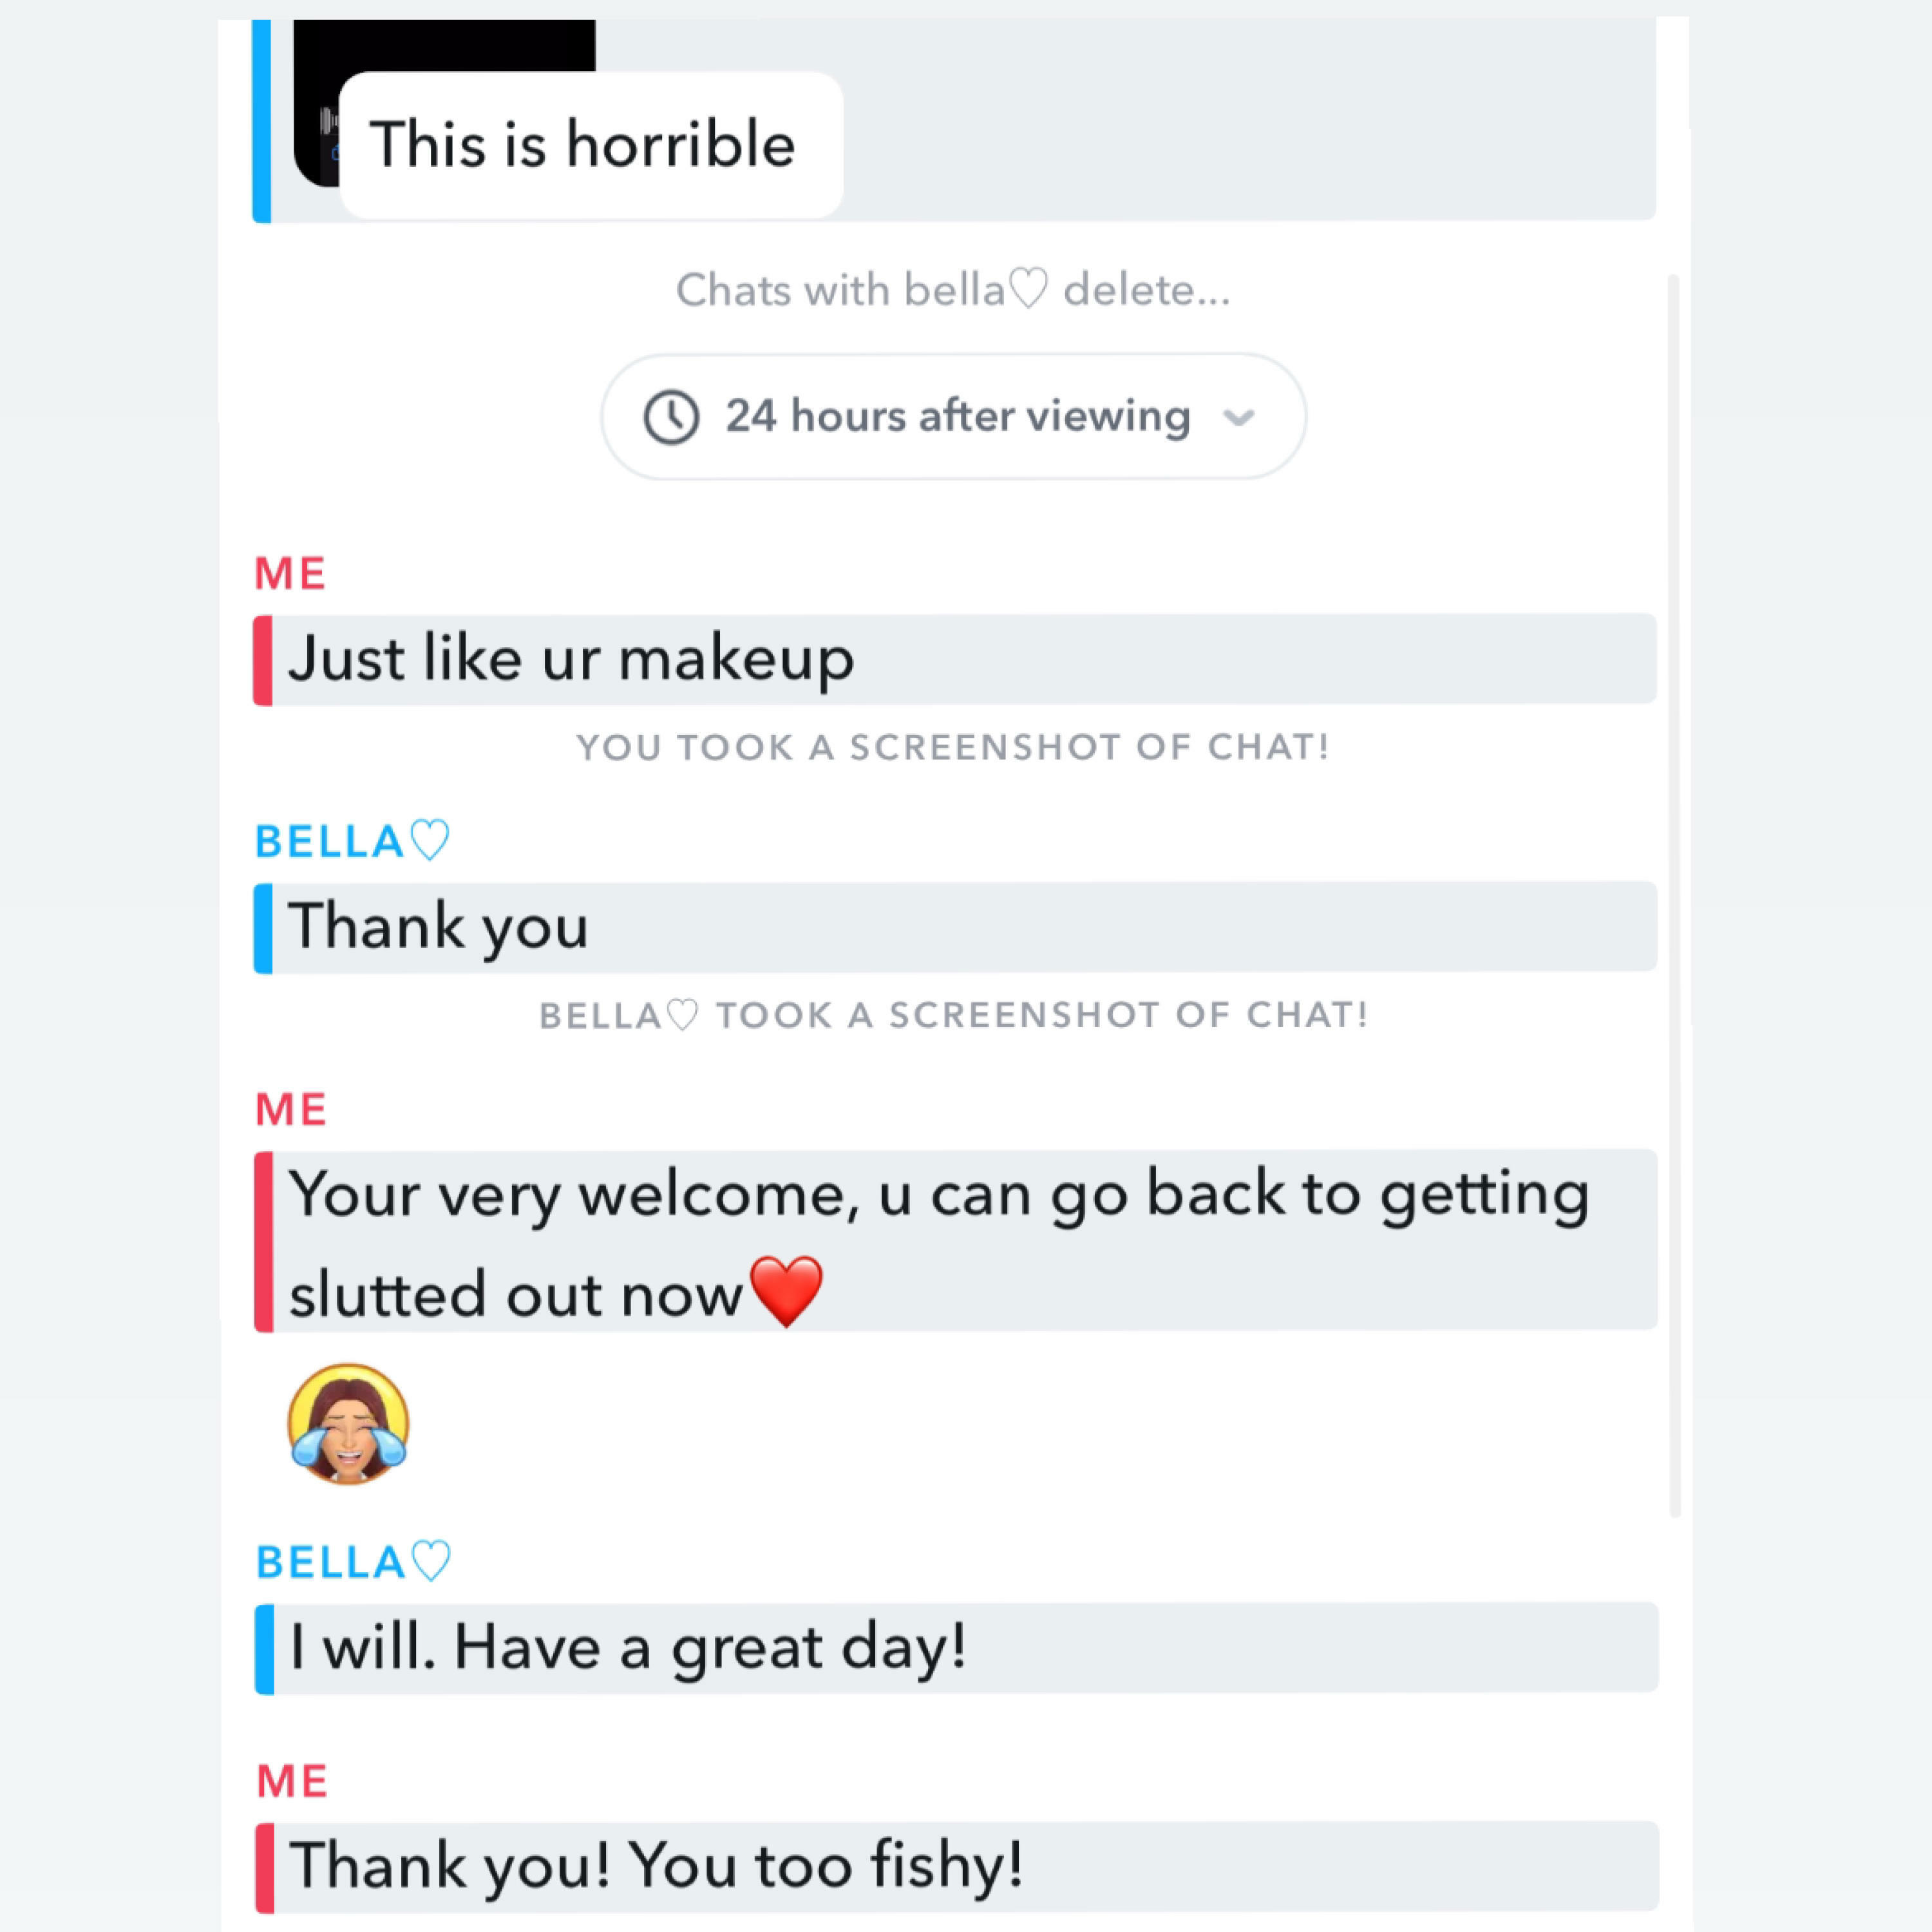Tap the heart next to first BELLA name
The image size is (1932, 1932).
tap(431, 840)
